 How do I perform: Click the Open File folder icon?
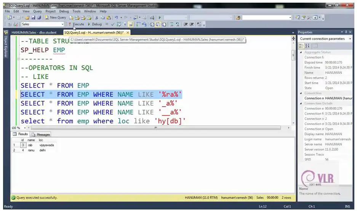[27, 18]
